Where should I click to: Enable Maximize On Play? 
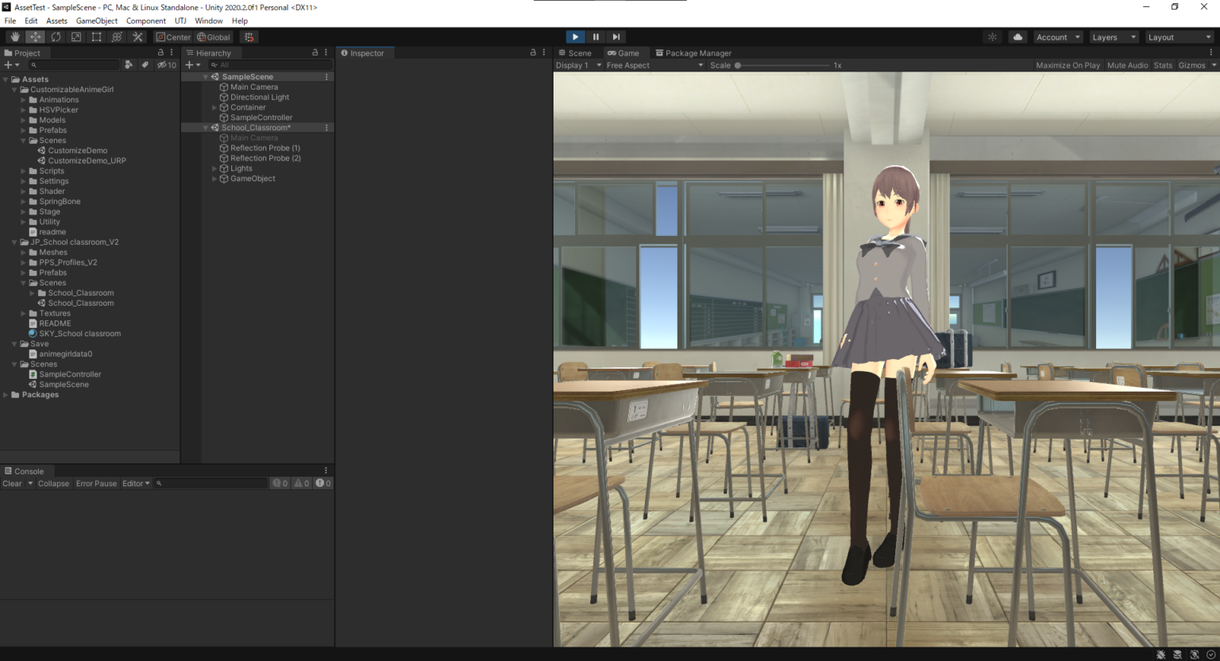point(1067,65)
